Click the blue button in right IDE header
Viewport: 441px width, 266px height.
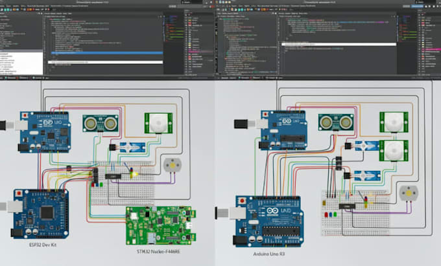pyautogui.click(x=418, y=6)
